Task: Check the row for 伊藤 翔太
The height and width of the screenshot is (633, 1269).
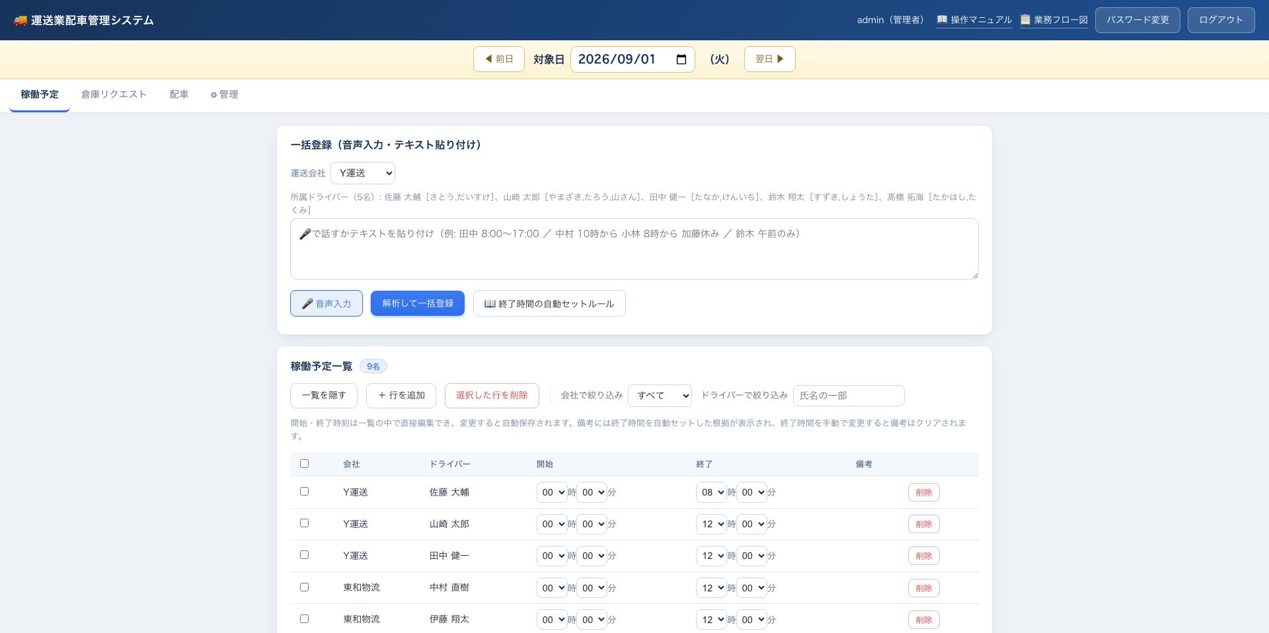Action: click(x=304, y=619)
